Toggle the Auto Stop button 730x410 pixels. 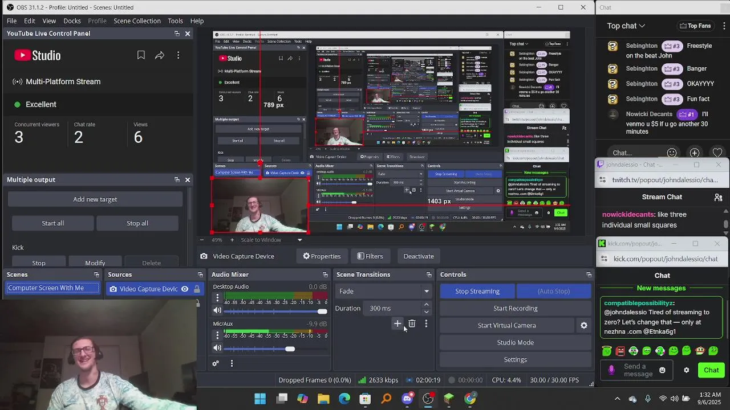click(x=553, y=291)
